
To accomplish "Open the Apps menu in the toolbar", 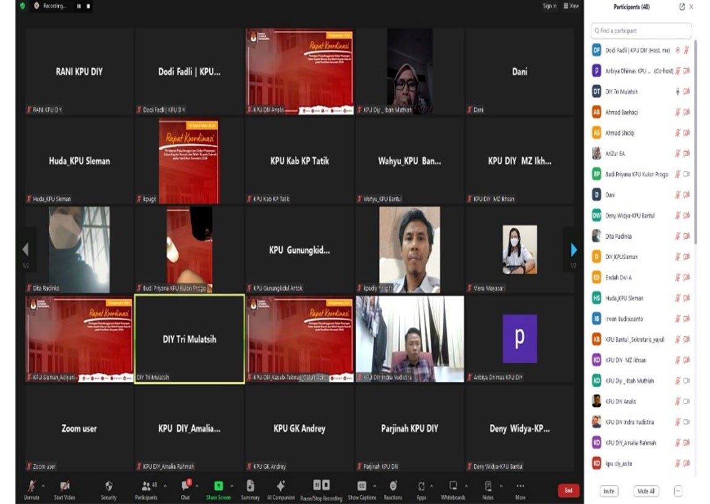I will click(422, 486).
